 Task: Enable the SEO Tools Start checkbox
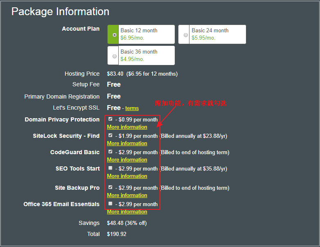[110, 168]
